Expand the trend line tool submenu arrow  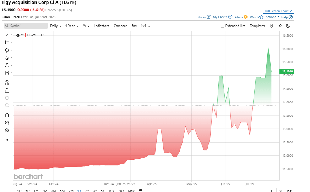click(x=11, y=35)
